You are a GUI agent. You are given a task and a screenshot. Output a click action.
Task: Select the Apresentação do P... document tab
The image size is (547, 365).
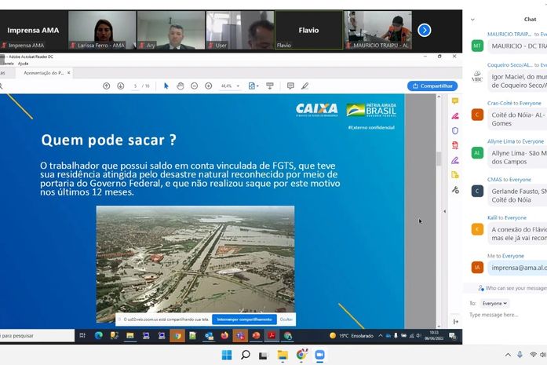[x=44, y=73]
